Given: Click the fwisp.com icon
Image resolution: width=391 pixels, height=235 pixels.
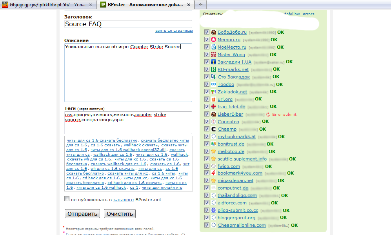Looking at the screenshot, I should pos(213,166).
